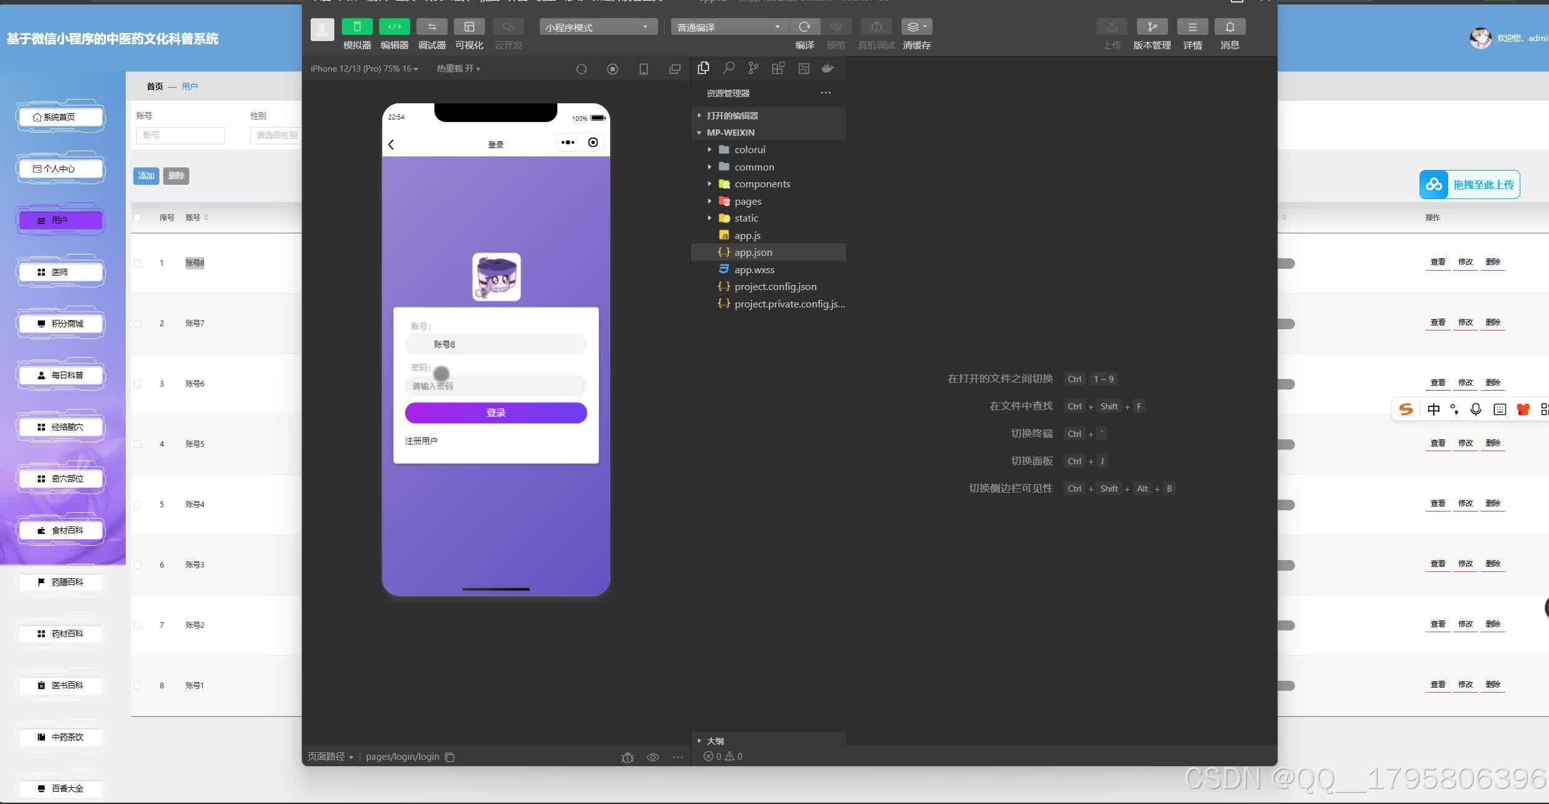Viewport: 1549px width, 804px height.
Task: Click the editor (编辑器) code icon
Action: [x=394, y=27]
